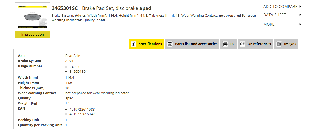Click EAN number 4019722611988
Viewport: 314px width, 131px height.
[82, 109]
